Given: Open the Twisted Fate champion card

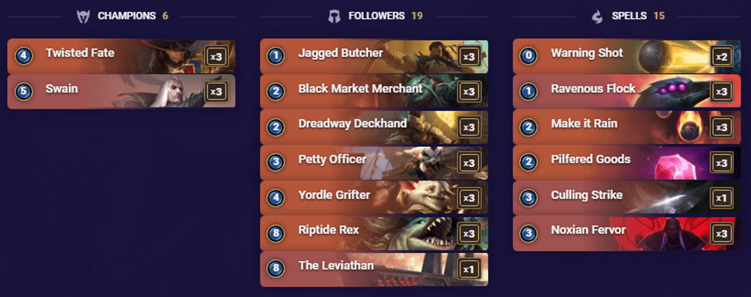Looking at the screenshot, I should pos(121,56).
